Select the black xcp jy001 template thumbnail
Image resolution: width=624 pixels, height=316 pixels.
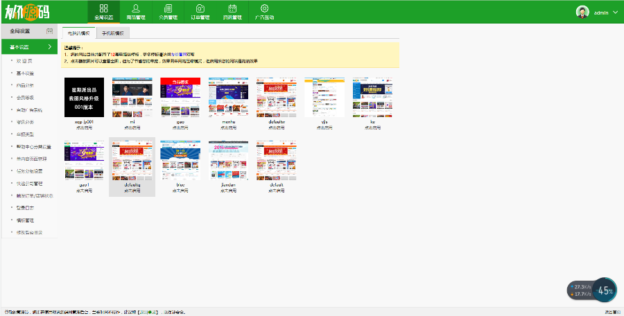(x=84, y=97)
